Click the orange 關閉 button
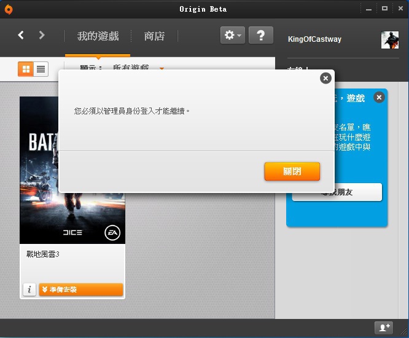The image size is (409, 338). tap(292, 171)
